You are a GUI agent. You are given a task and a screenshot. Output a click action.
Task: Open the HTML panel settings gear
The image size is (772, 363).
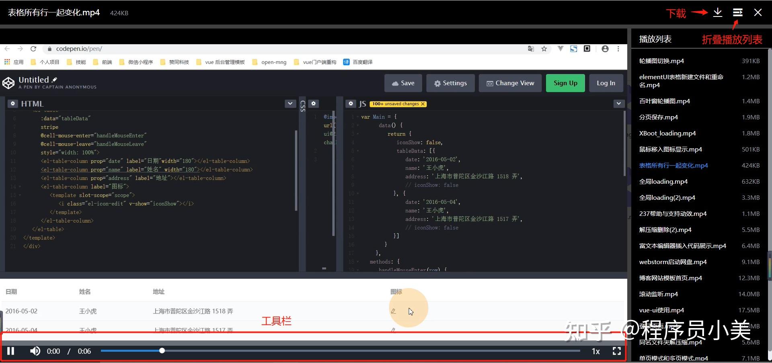[x=12, y=104]
